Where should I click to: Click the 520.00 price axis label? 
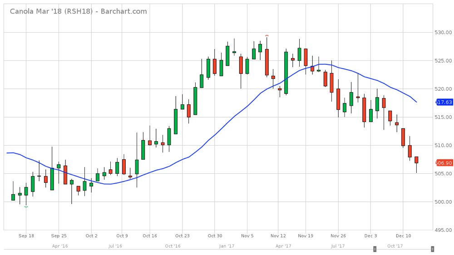443,89
